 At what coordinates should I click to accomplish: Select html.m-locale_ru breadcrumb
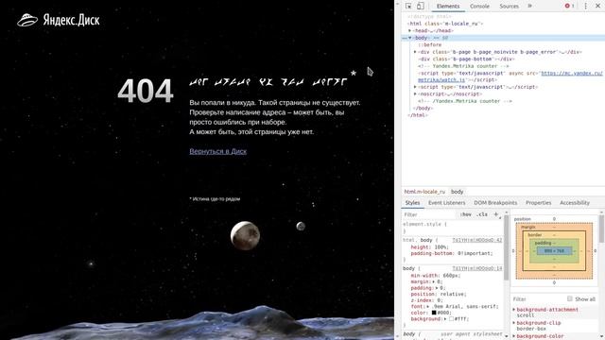[424, 192]
